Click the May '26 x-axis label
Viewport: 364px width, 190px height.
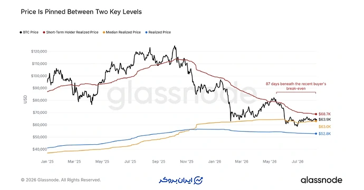coord(270,162)
